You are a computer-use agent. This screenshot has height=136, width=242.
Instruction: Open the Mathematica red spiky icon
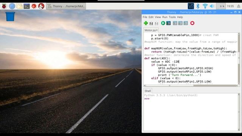34,6
